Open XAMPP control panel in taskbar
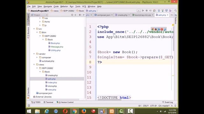 112,111
